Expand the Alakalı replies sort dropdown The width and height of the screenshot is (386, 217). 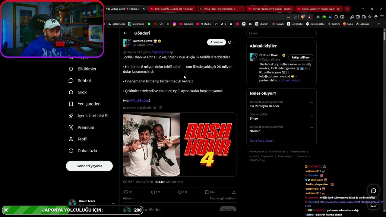[x=129, y=198]
